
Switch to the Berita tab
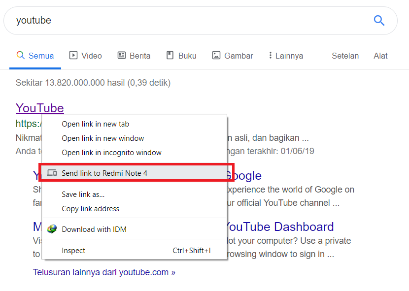pyautogui.click(x=134, y=56)
